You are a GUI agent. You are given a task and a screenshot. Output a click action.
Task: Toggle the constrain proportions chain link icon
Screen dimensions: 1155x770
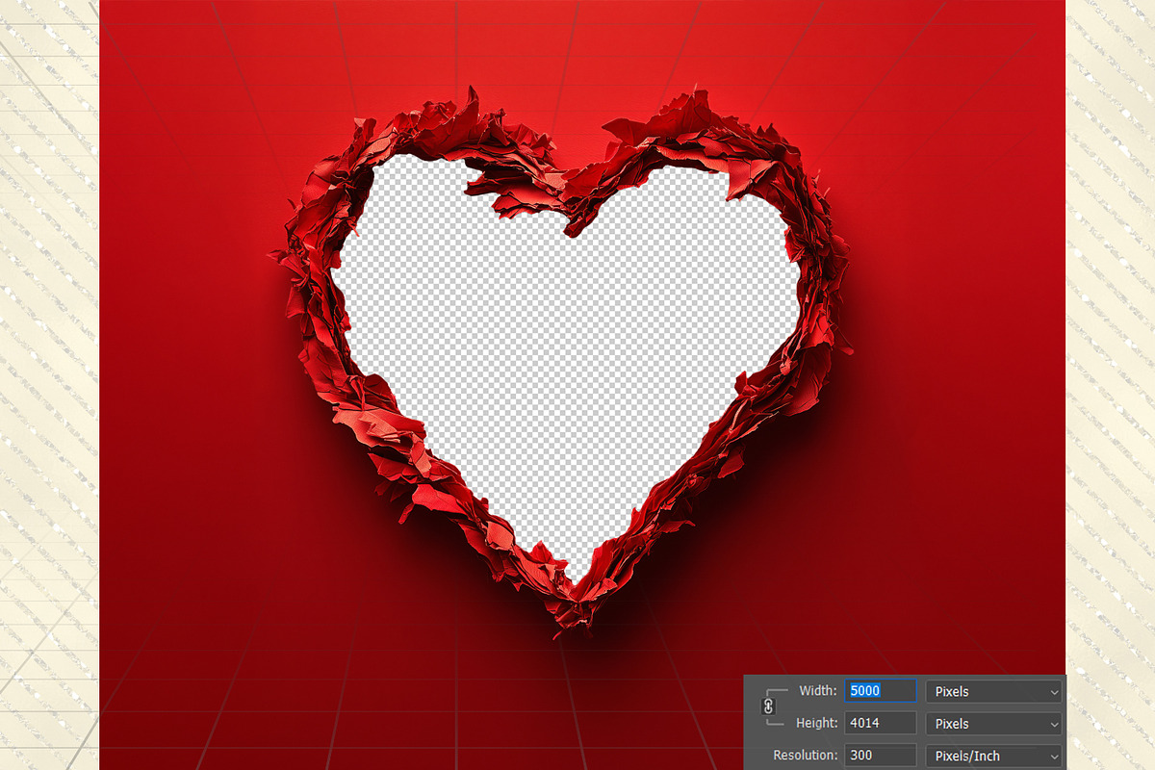click(768, 706)
